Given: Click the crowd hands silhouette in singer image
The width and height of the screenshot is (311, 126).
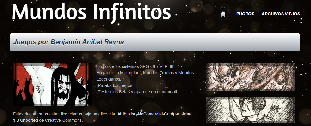Looking at the screenshot, I should tap(22, 91).
